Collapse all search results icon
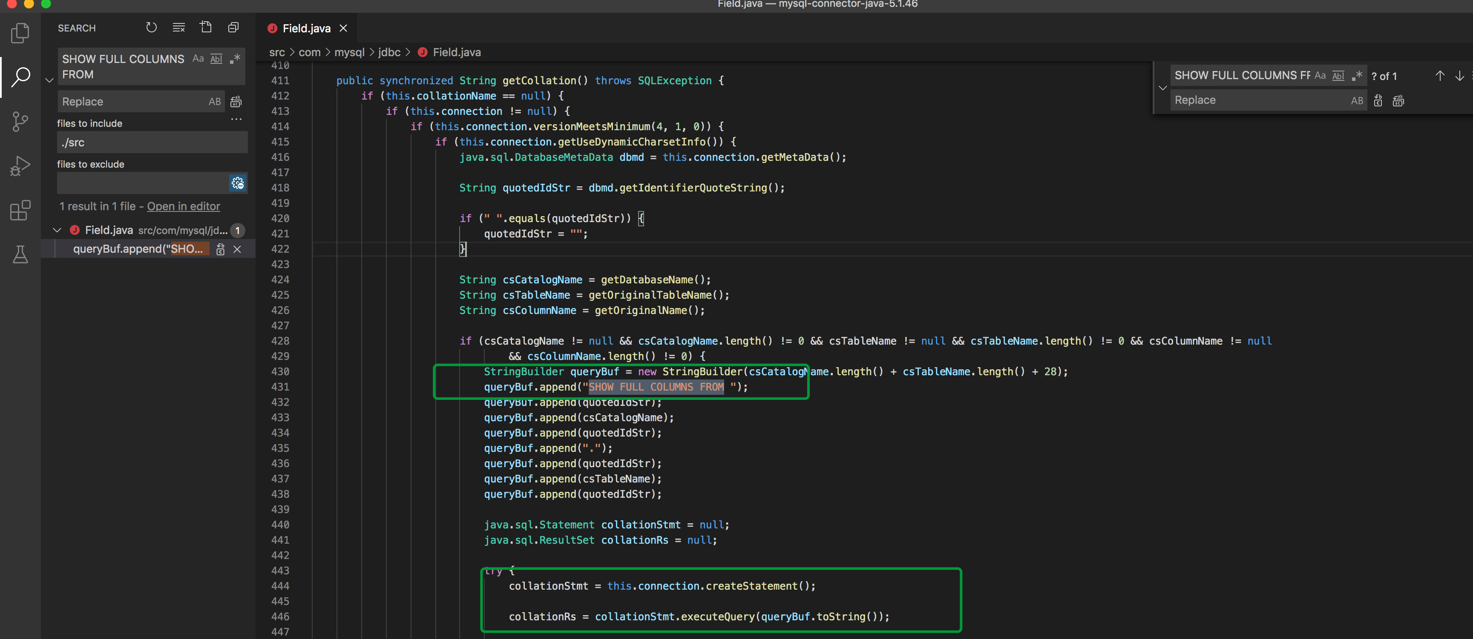Screen dimensions: 1473x639 pos(233,27)
